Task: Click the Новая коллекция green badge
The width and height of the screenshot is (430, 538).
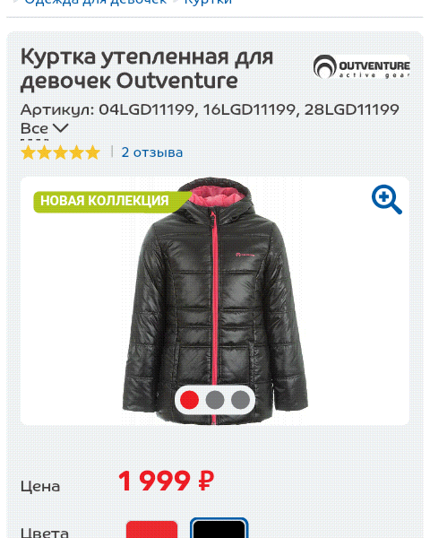Action: pos(111,202)
